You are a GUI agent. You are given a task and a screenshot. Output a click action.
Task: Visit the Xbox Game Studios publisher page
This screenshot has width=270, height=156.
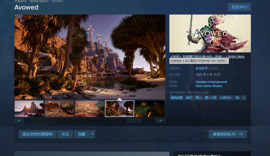(209, 86)
